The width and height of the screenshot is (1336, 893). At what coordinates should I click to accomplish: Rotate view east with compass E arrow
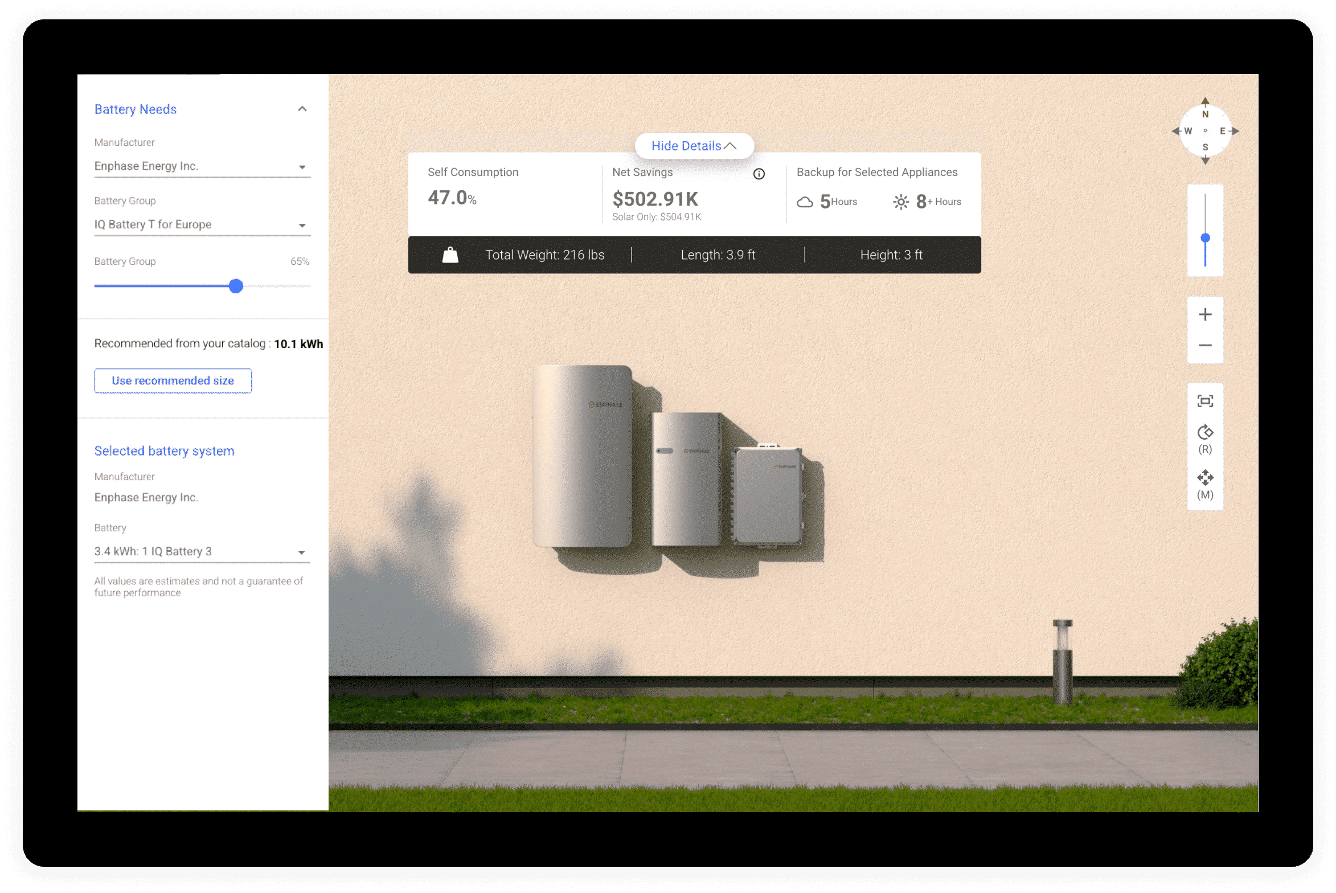click(1235, 131)
